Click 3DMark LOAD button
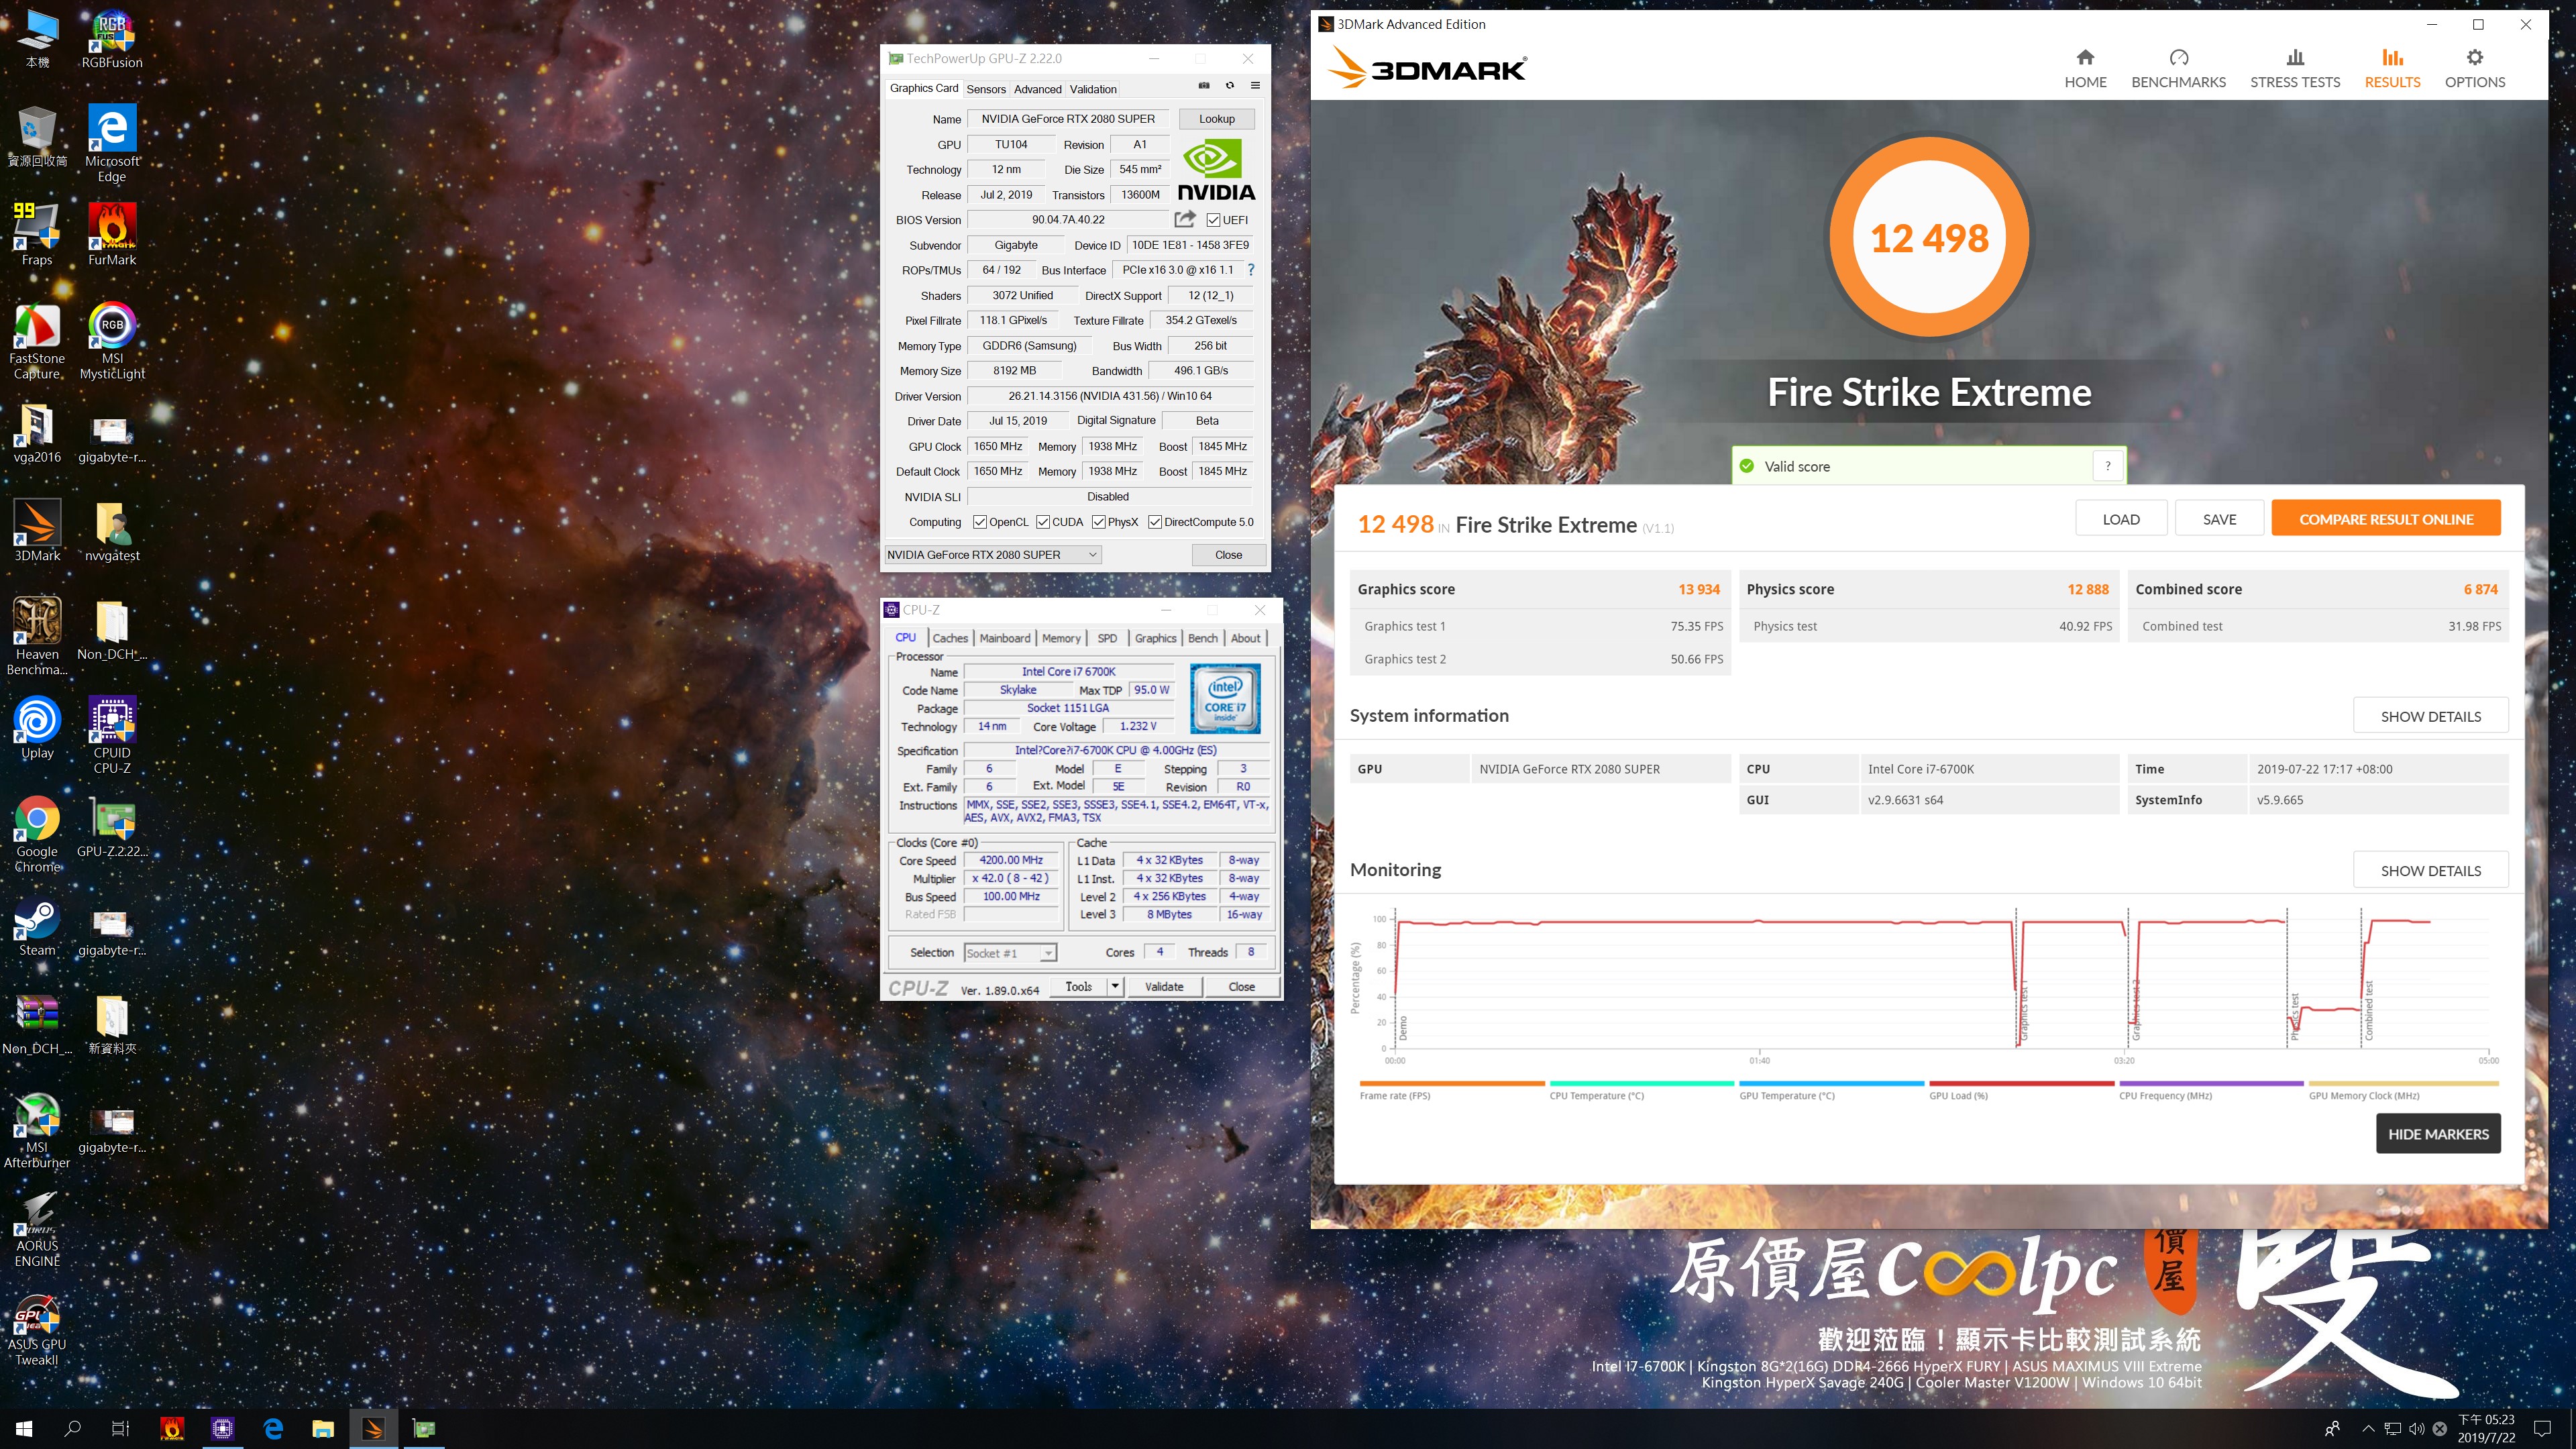Screen dimensions: 2576x1449 [x=2121, y=519]
